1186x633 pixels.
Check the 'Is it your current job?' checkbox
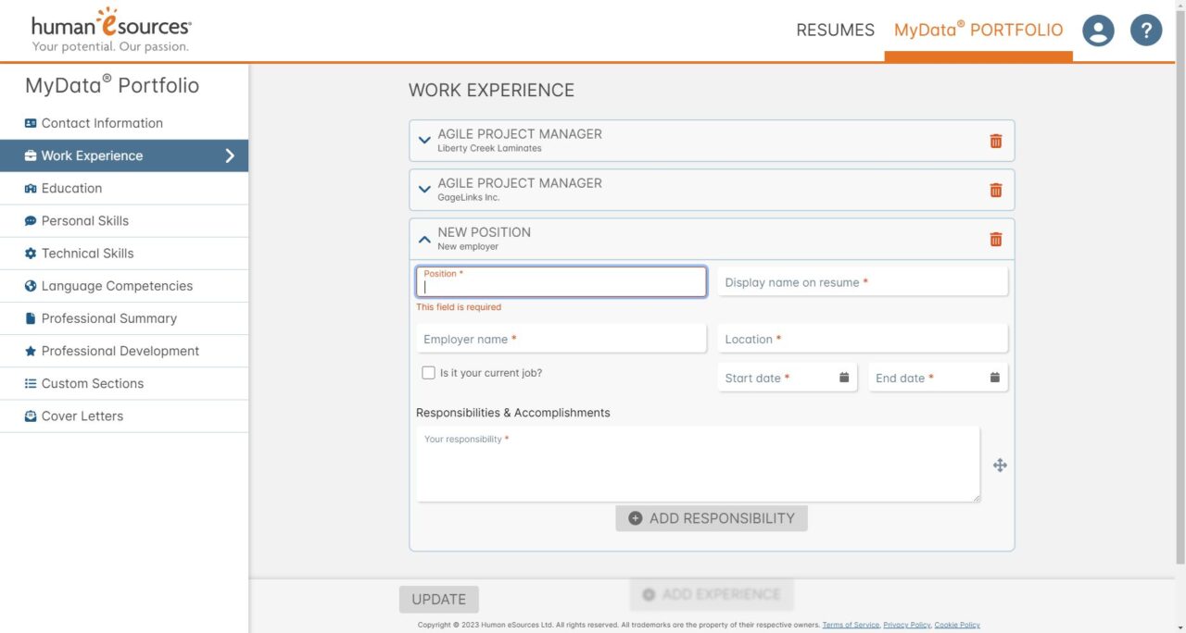coord(428,372)
